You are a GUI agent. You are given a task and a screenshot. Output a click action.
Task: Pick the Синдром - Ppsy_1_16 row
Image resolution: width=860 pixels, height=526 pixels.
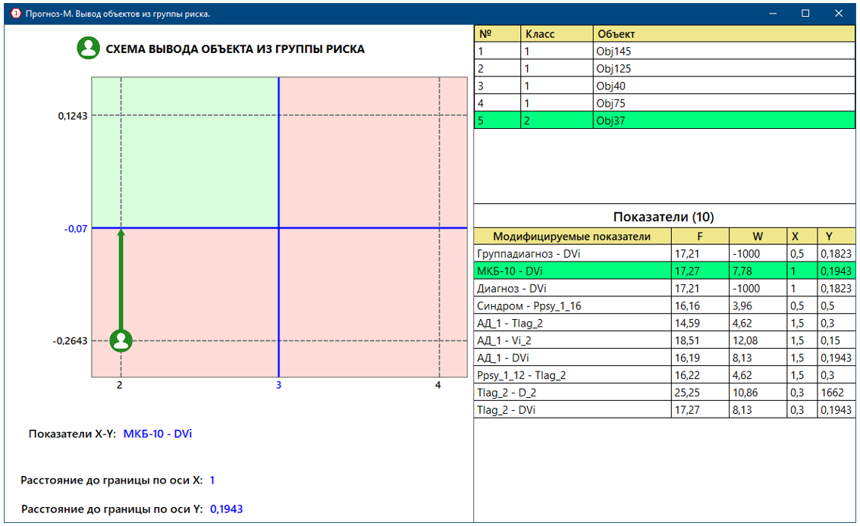pyautogui.click(x=572, y=305)
